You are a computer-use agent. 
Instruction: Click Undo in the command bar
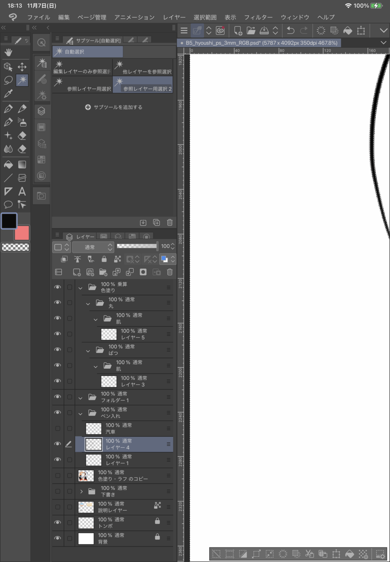[x=290, y=31]
